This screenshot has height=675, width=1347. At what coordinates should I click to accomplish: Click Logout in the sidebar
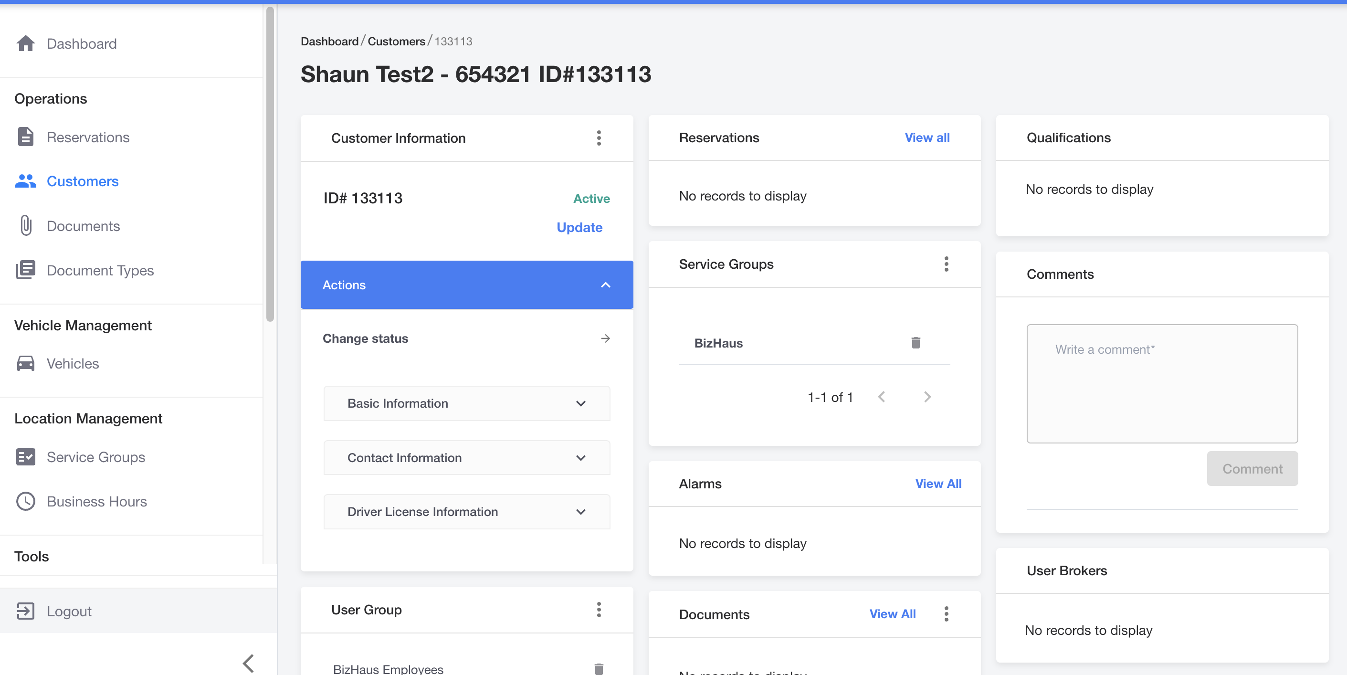[69, 611]
